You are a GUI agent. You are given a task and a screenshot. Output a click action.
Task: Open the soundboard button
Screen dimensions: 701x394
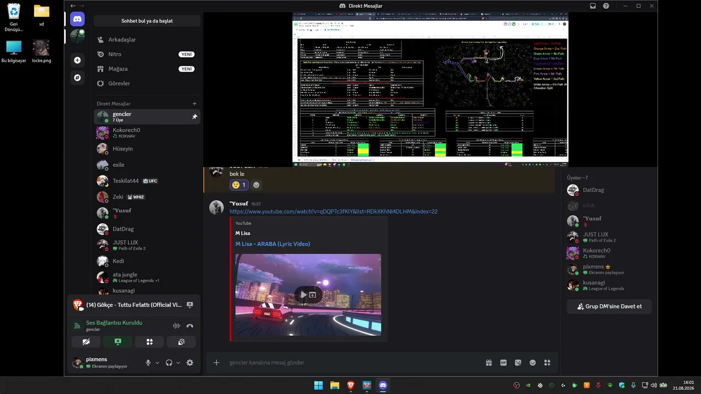click(181, 342)
